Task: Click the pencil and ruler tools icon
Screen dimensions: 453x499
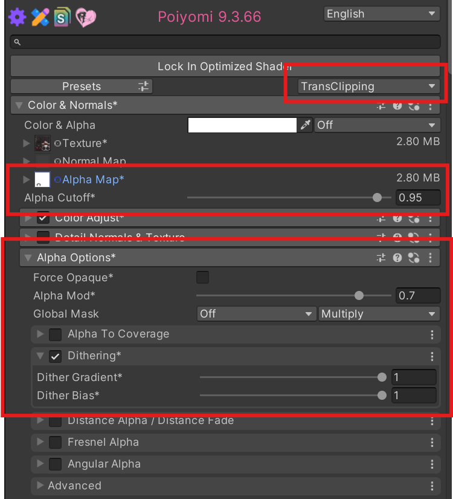Action: [40, 17]
